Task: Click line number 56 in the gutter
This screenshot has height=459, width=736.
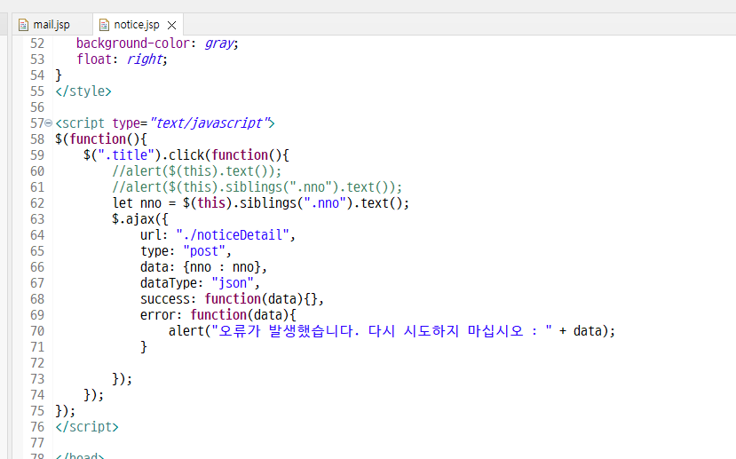Action: pyautogui.click(x=37, y=107)
